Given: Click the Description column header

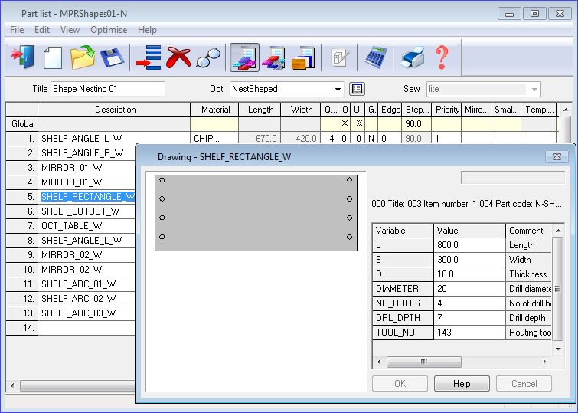Looking at the screenshot, I should tap(114, 110).
